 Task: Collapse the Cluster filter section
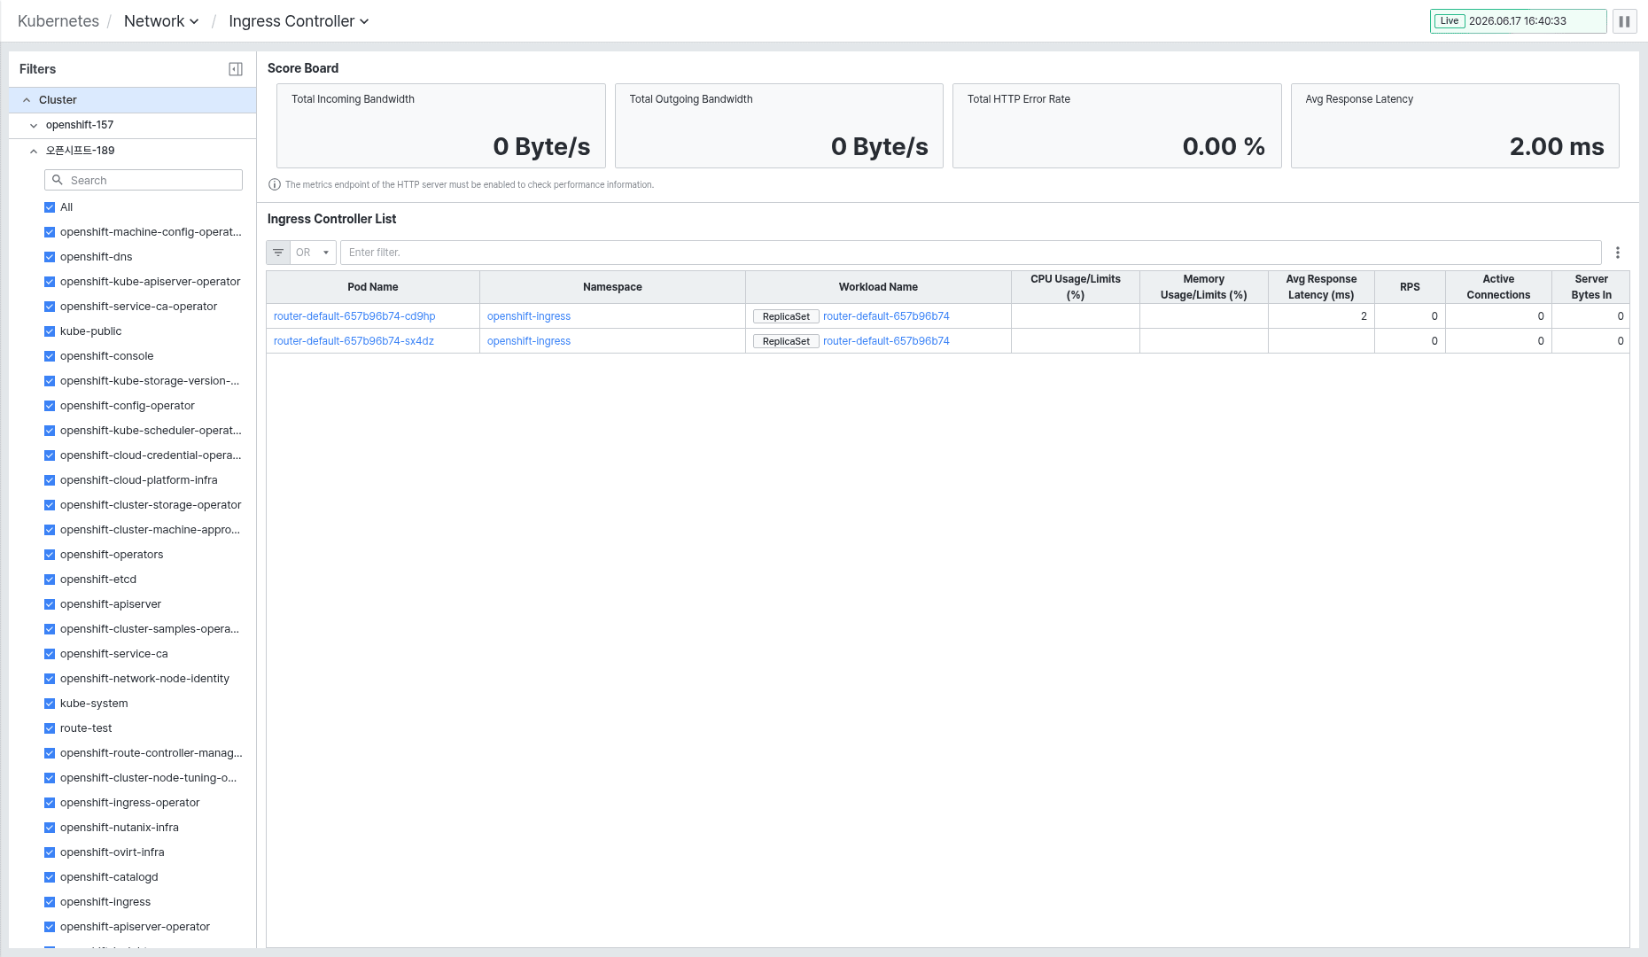tap(27, 100)
